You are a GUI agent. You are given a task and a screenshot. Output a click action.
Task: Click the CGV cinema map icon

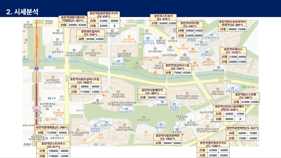61,97
